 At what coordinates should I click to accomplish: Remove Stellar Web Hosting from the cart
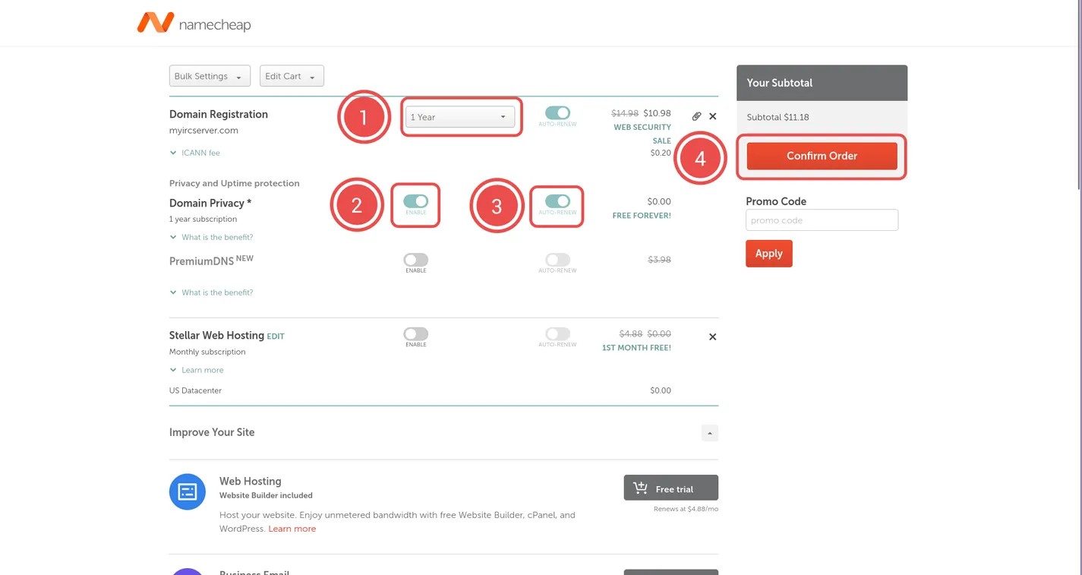[x=712, y=336]
